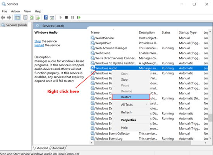The width and height of the screenshot is (213, 155).
Task: Click gear icon beside Windows Event Log
Action: 93,138
